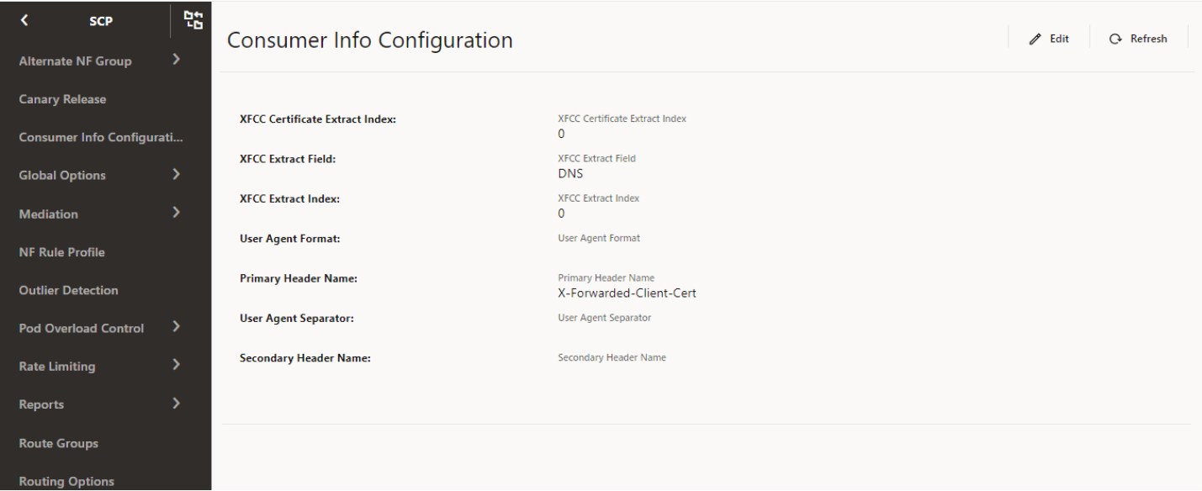Open the Canary Release menu item
Viewport: 1202px width, 491px height.
click(x=75, y=99)
